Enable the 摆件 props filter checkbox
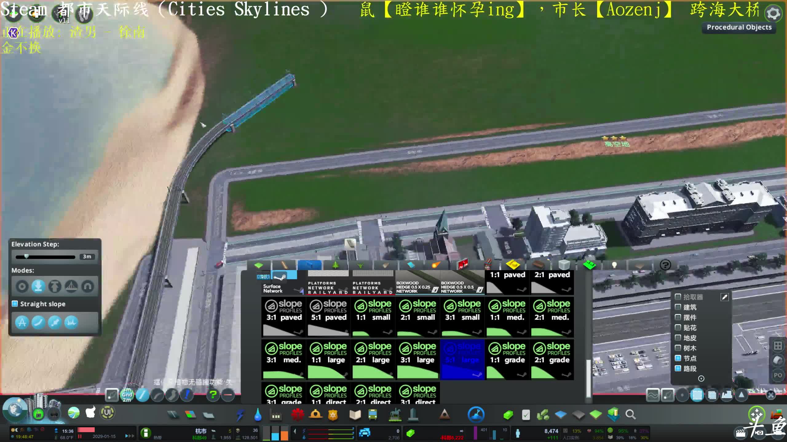Screen dimensions: 787x442 (678, 317)
